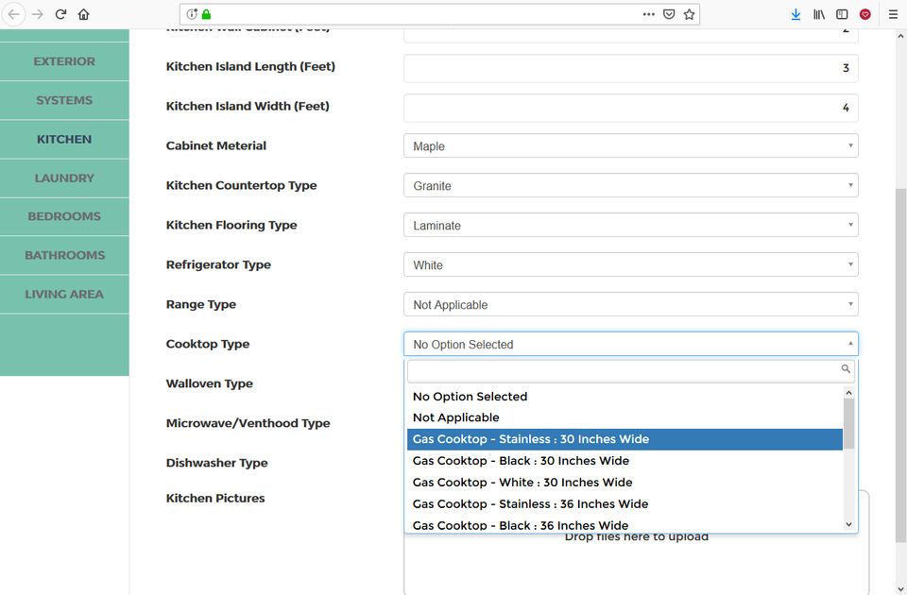Open the Cabinet Material dropdown
This screenshot has height=595, width=907.
[x=630, y=146]
